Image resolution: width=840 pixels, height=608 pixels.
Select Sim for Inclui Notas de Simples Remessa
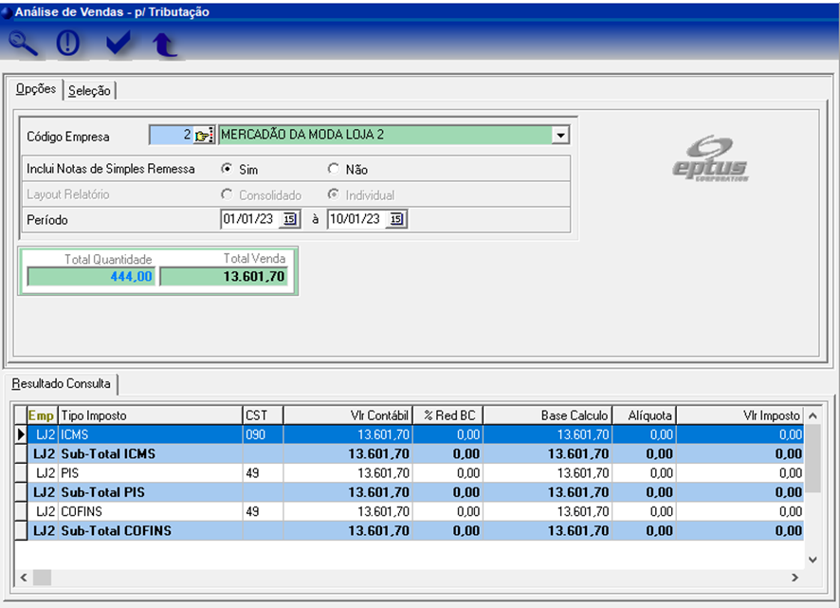point(228,170)
